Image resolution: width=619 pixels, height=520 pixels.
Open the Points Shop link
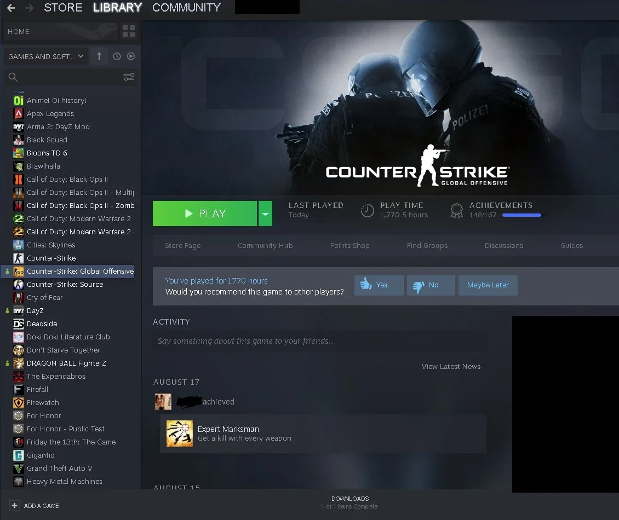tap(350, 245)
